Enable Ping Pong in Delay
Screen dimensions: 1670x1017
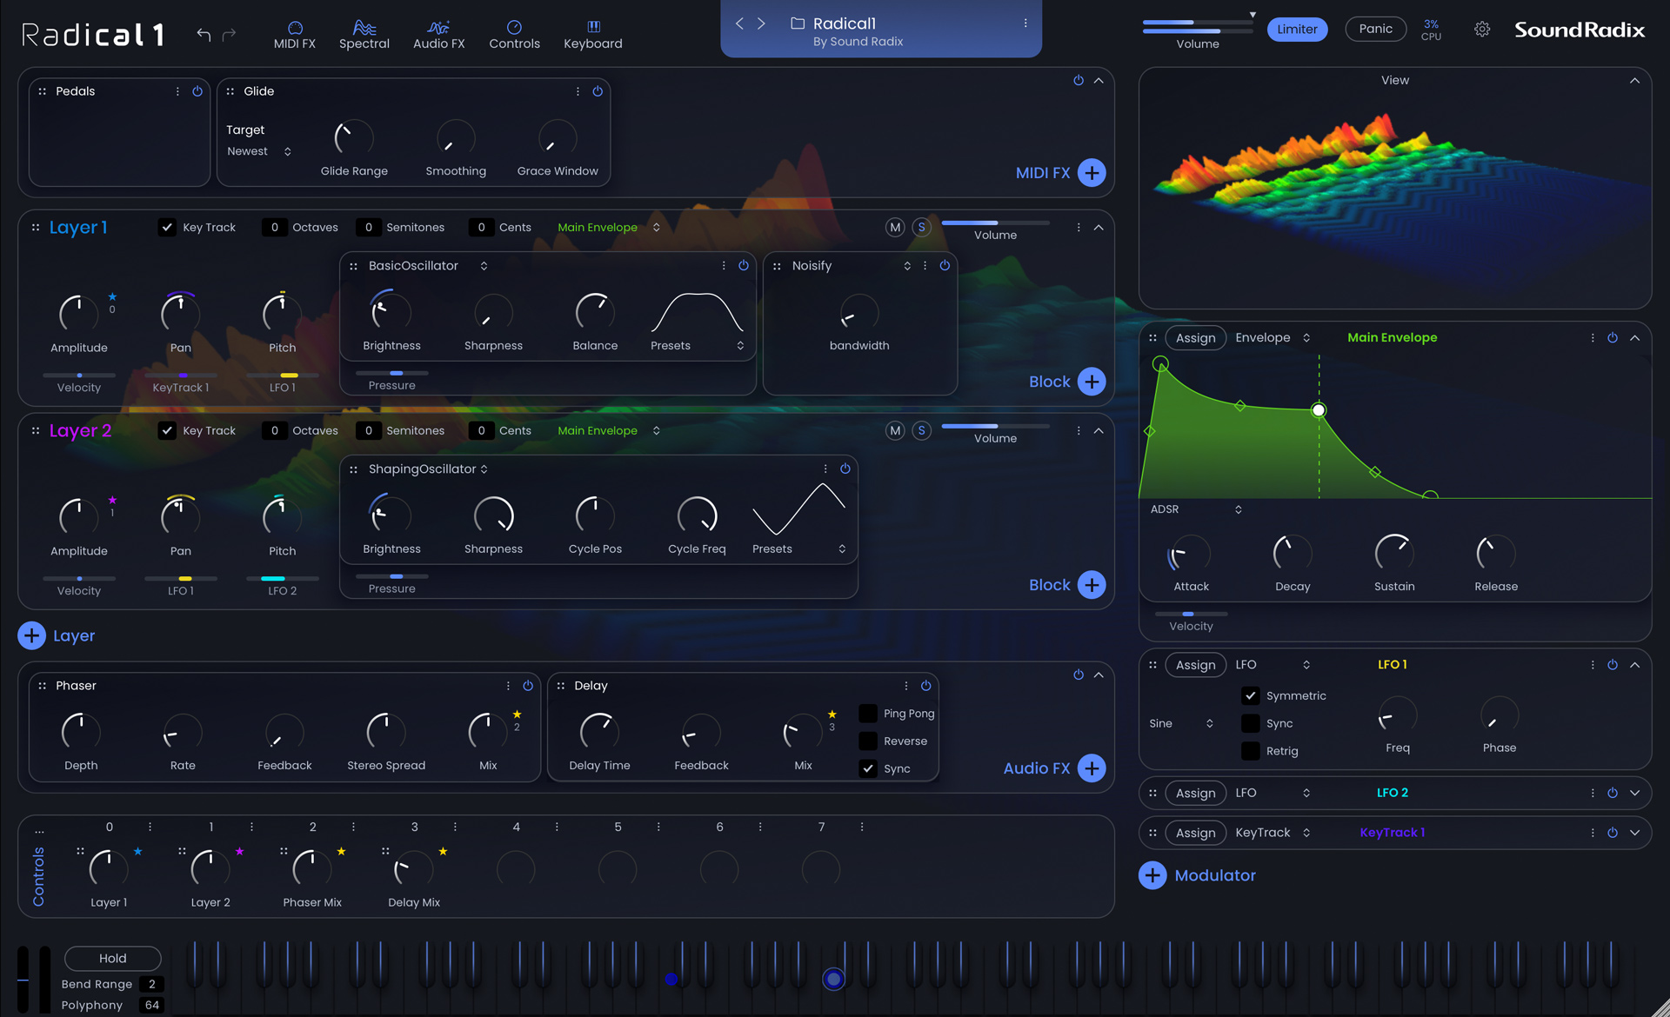coord(868,714)
